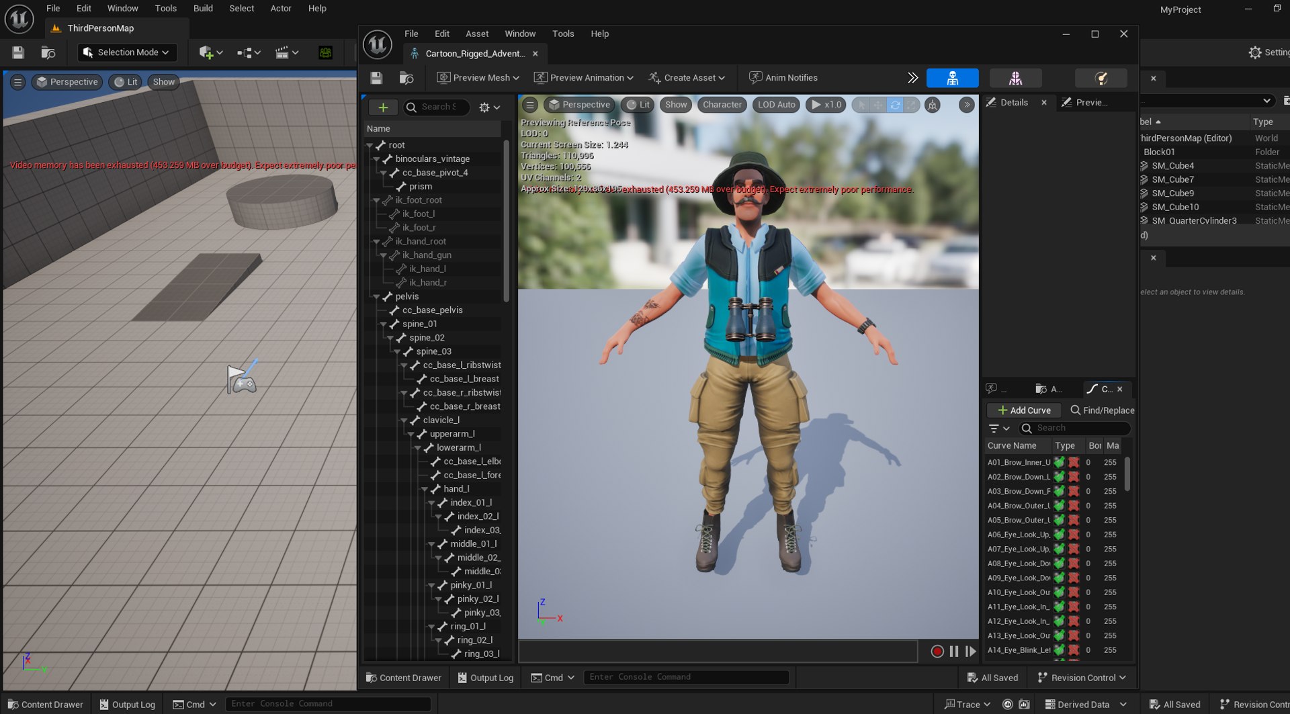
Task: Open Build menu in main editor
Action: (x=203, y=8)
